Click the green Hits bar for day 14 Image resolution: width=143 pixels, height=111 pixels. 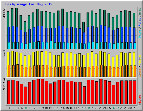click(x=63, y=17)
